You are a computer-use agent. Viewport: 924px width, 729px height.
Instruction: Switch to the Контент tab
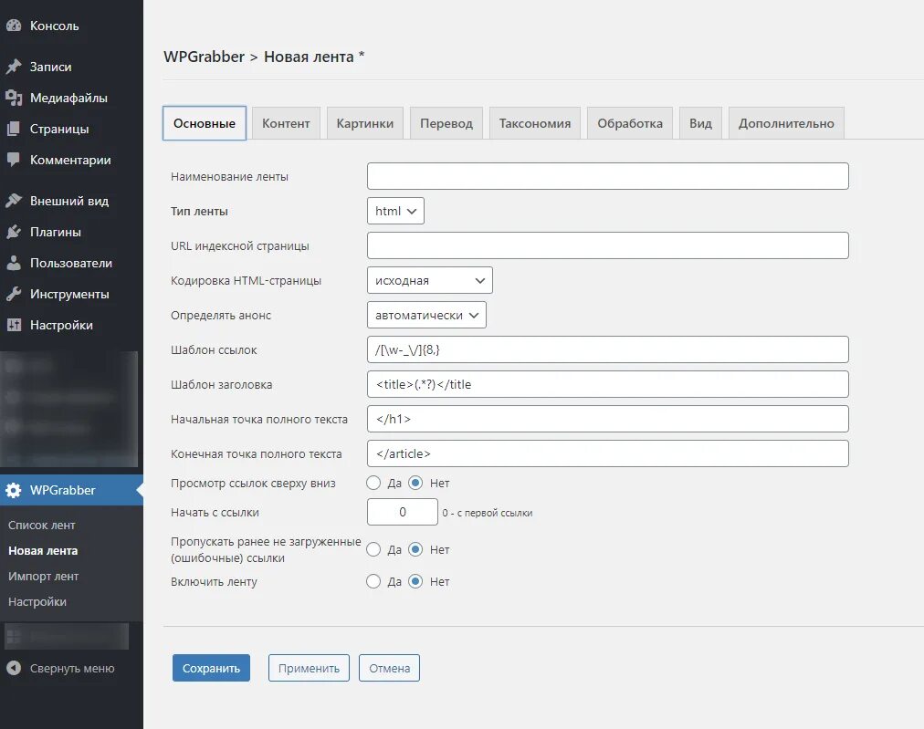[x=286, y=123]
